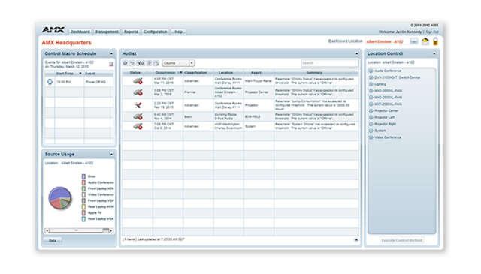Click the calendar icon in Control Macro Schedule
The width and height of the screenshot is (481, 274).
coord(111,64)
